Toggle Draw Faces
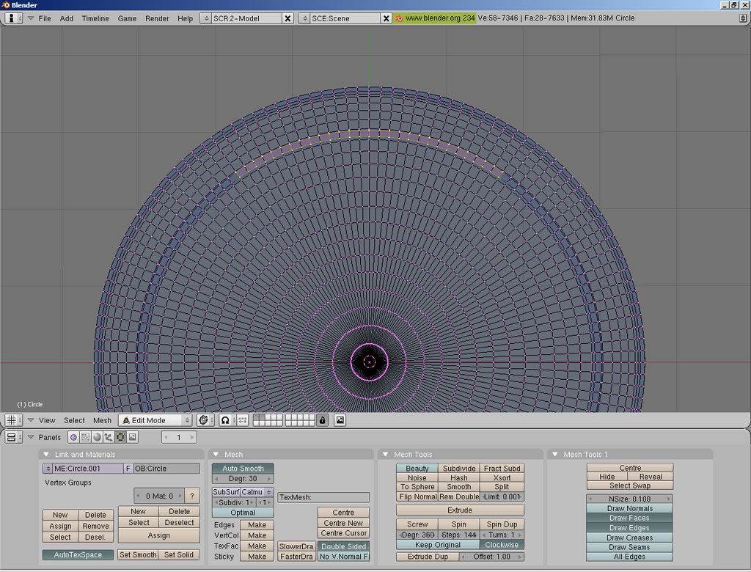The image size is (751, 572). (x=629, y=518)
